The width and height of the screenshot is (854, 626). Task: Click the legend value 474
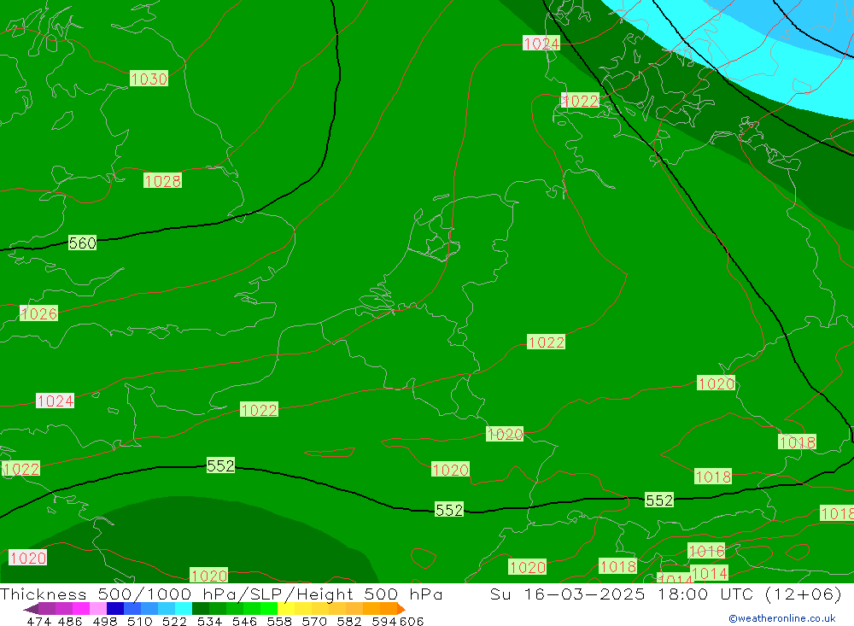pos(39,621)
